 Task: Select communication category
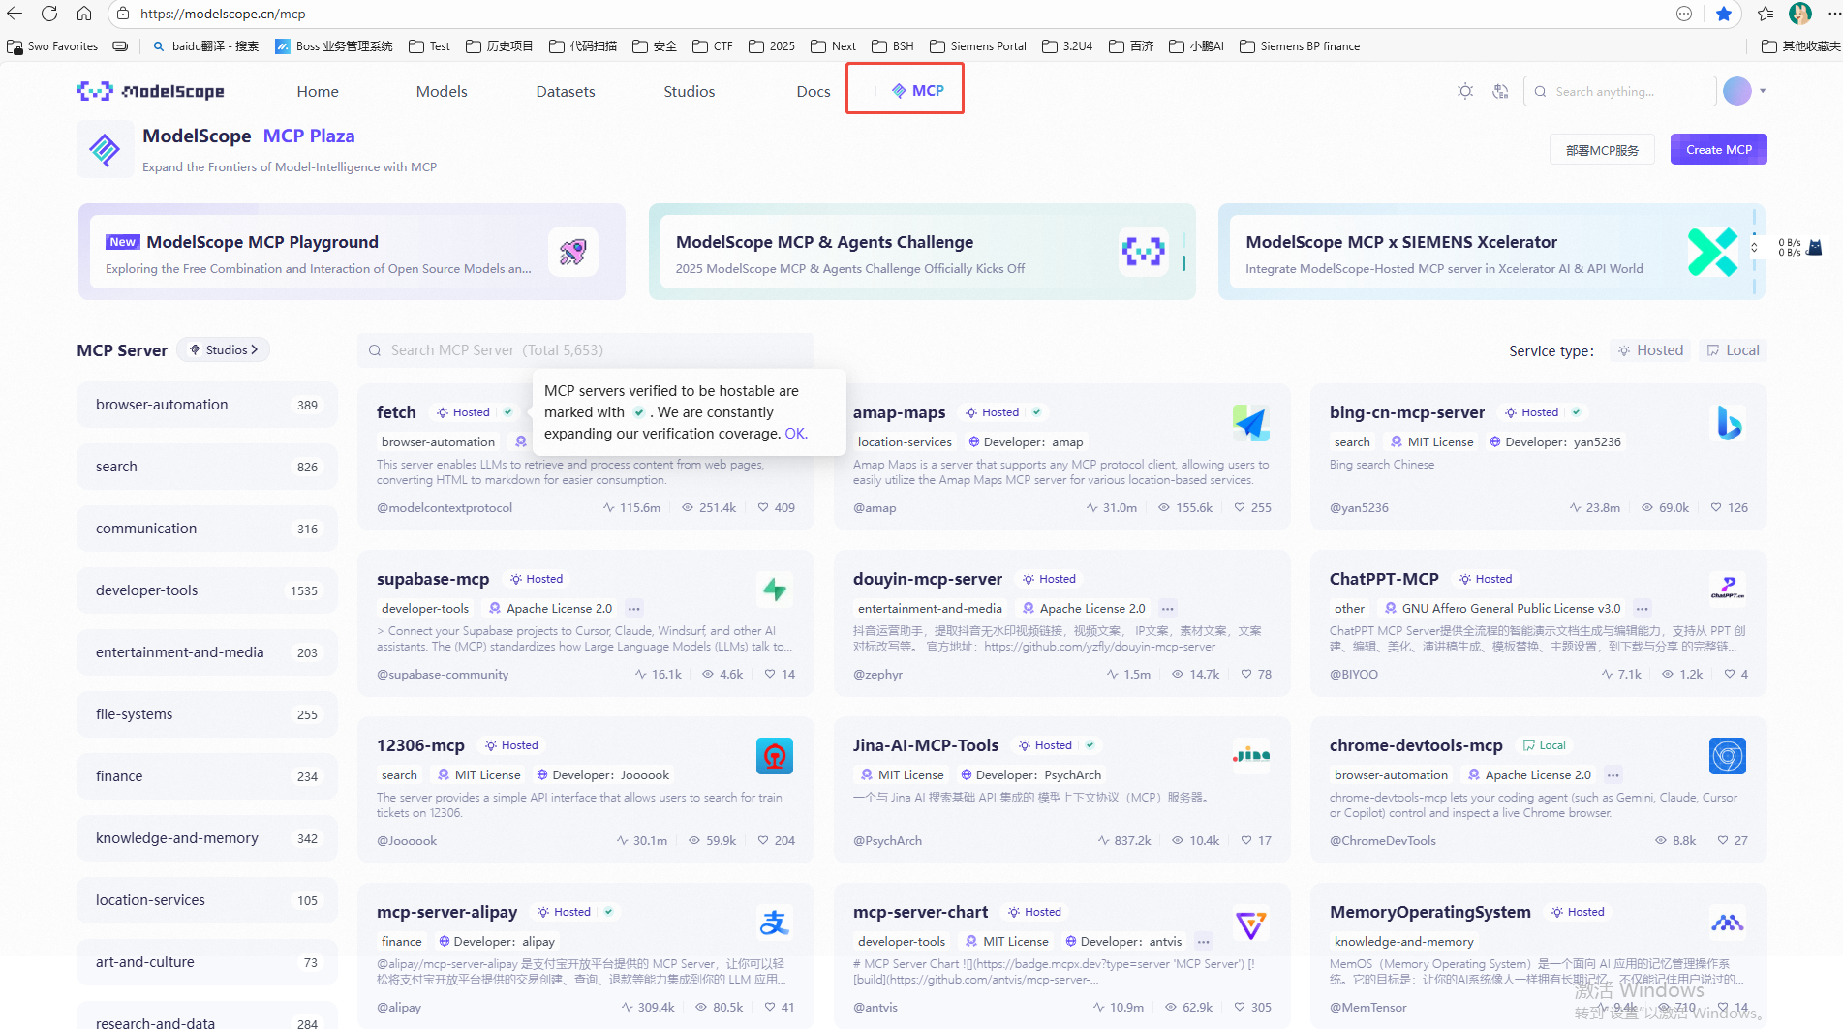coord(207,529)
